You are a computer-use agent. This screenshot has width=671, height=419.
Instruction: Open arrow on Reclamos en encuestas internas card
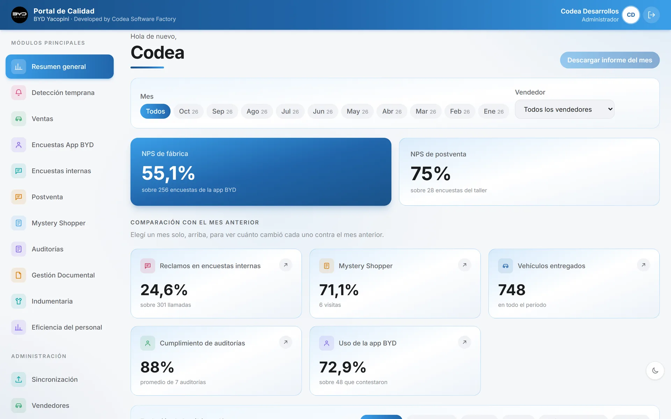click(286, 265)
